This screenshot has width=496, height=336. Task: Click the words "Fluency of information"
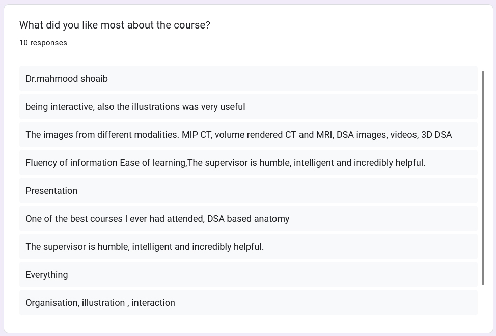[71, 163]
